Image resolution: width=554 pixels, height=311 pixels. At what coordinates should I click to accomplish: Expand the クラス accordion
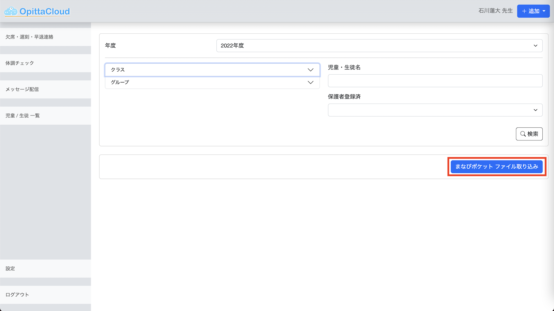tap(212, 70)
